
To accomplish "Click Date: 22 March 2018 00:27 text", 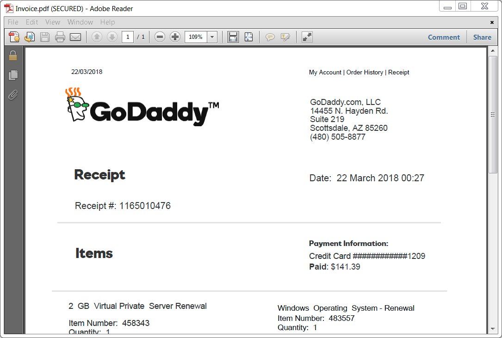I will point(366,178).
